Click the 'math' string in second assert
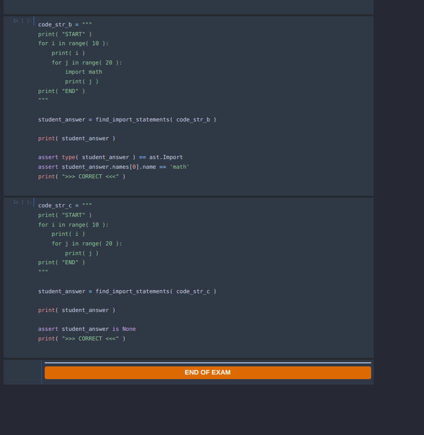 (179, 167)
